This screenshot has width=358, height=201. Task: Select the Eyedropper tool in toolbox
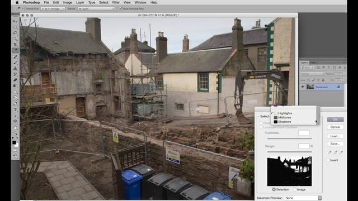click(15, 50)
